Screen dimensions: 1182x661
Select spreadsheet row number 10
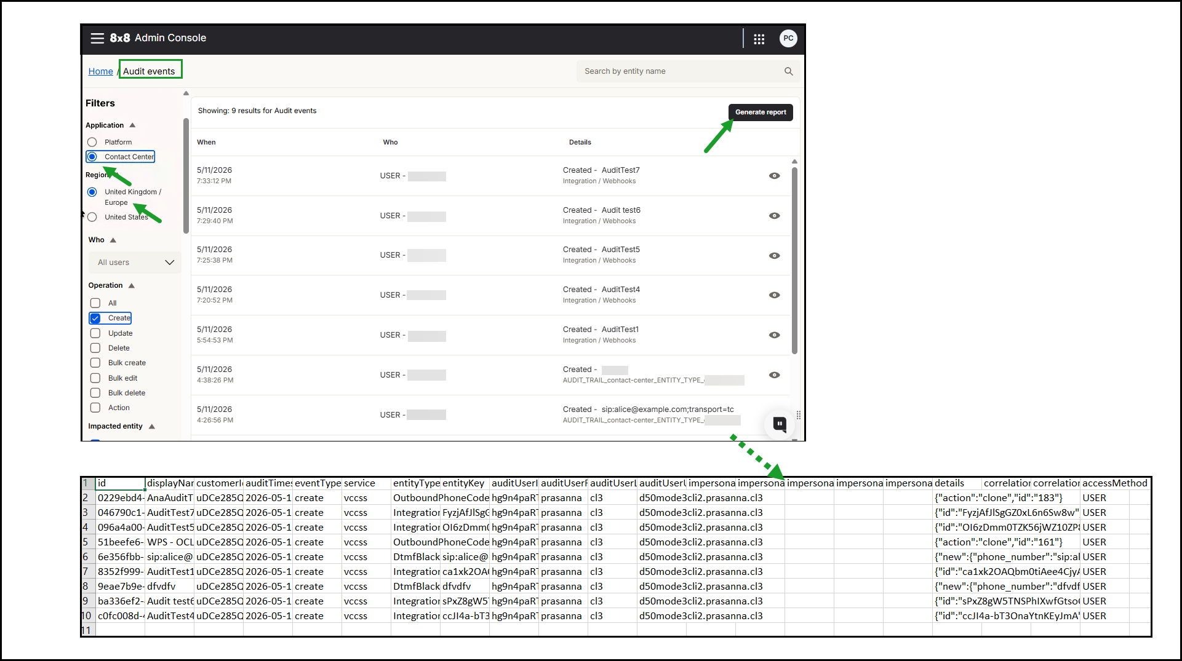pyautogui.click(x=87, y=616)
